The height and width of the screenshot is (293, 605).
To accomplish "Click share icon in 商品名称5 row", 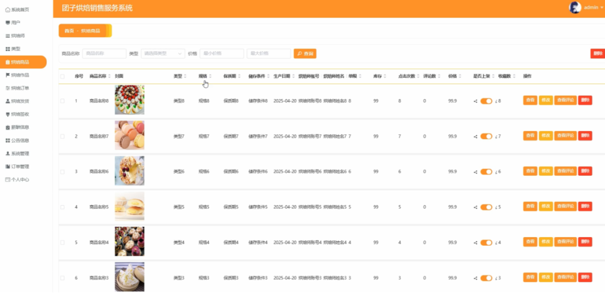I will pyautogui.click(x=475, y=207).
